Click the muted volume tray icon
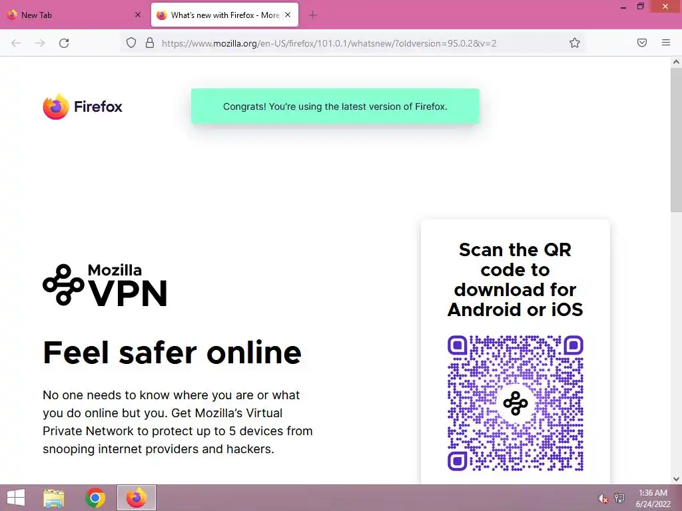Image resolution: width=682 pixels, height=511 pixels. (x=603, y=498)
